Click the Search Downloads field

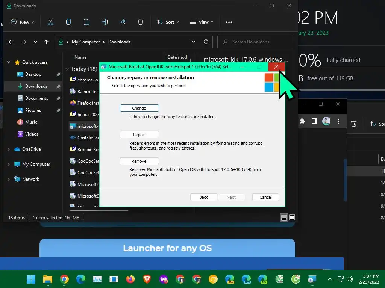point(255,42)
